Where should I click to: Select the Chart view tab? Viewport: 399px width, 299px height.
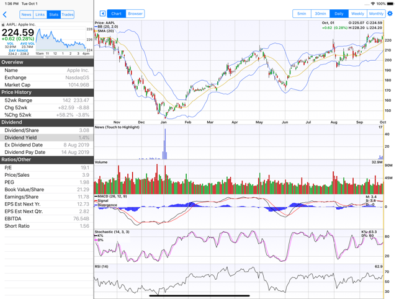click(116, 14)
